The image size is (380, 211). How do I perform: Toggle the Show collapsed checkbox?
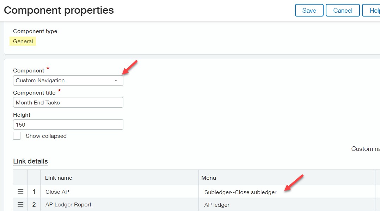17,136
